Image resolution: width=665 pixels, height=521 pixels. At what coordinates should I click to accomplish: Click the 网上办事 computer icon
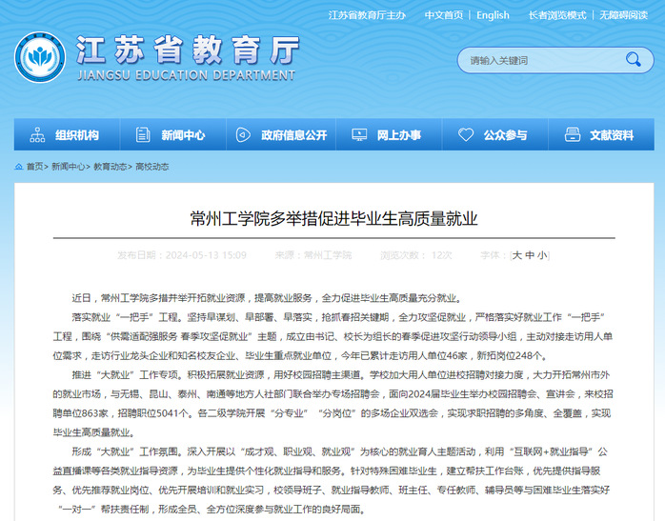pos(357,135)
